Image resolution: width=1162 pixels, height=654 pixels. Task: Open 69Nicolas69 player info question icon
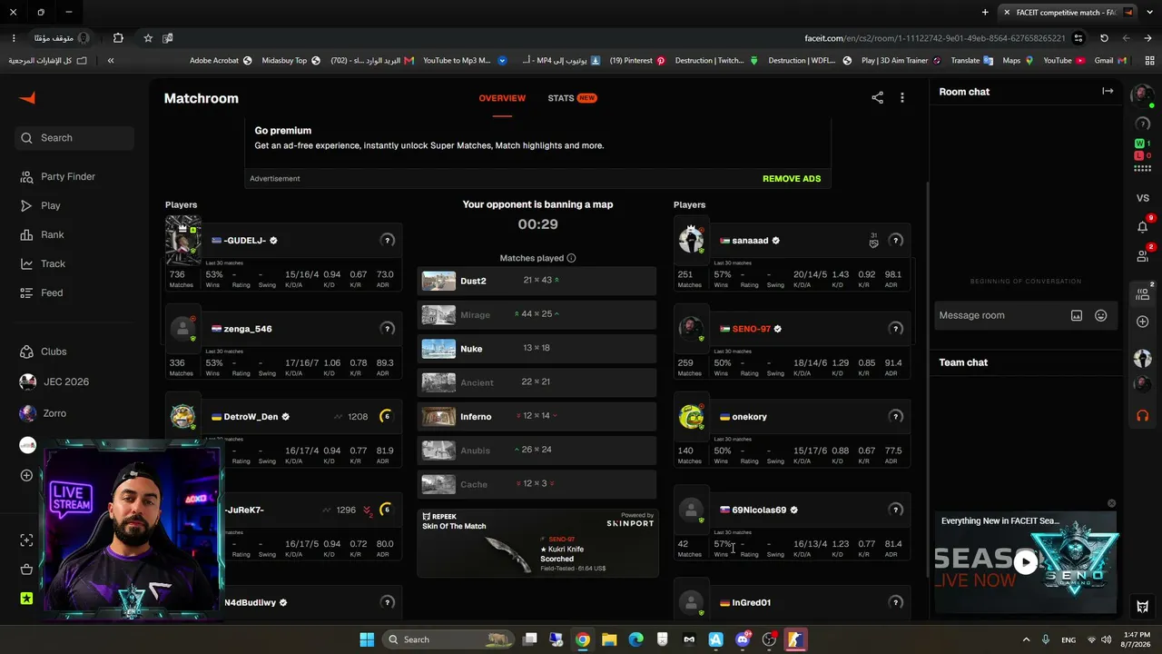pos(896,510)
